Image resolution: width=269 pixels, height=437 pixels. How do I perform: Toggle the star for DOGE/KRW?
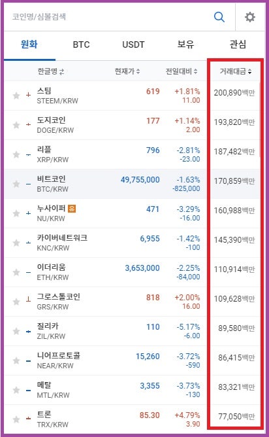point(16,125)
